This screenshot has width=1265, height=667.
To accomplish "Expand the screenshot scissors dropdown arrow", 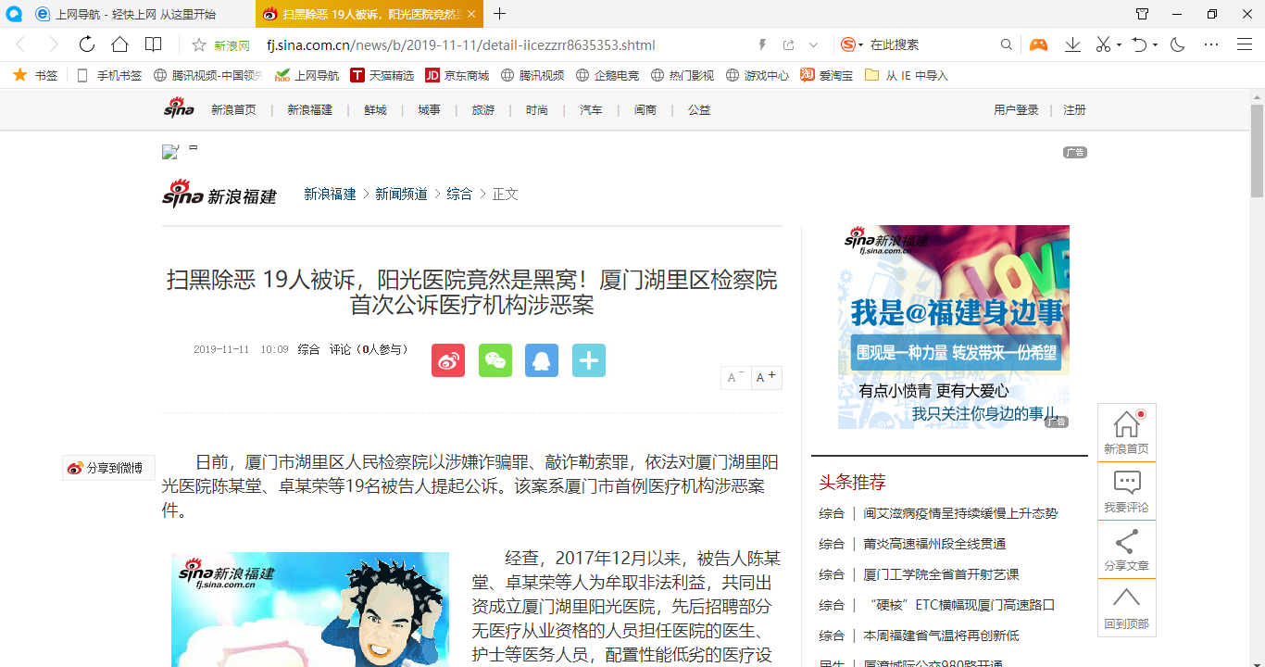I will [x=1119, y=45].
